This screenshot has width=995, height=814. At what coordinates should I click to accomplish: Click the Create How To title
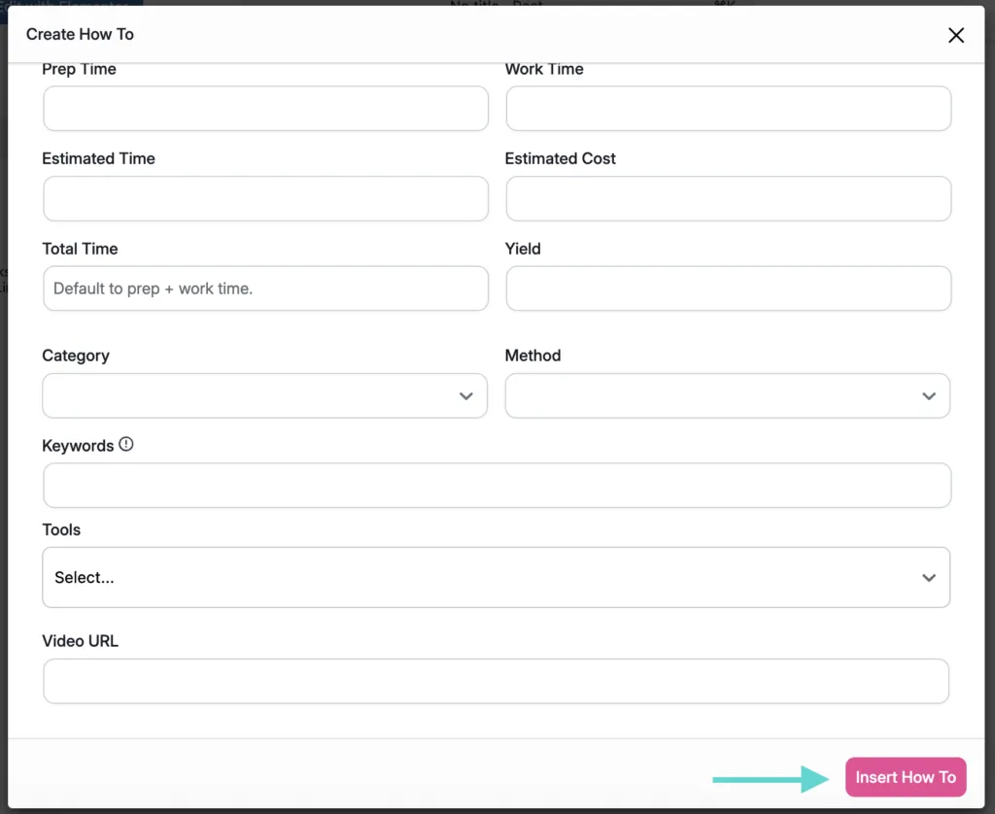click(x=80, y=34)
